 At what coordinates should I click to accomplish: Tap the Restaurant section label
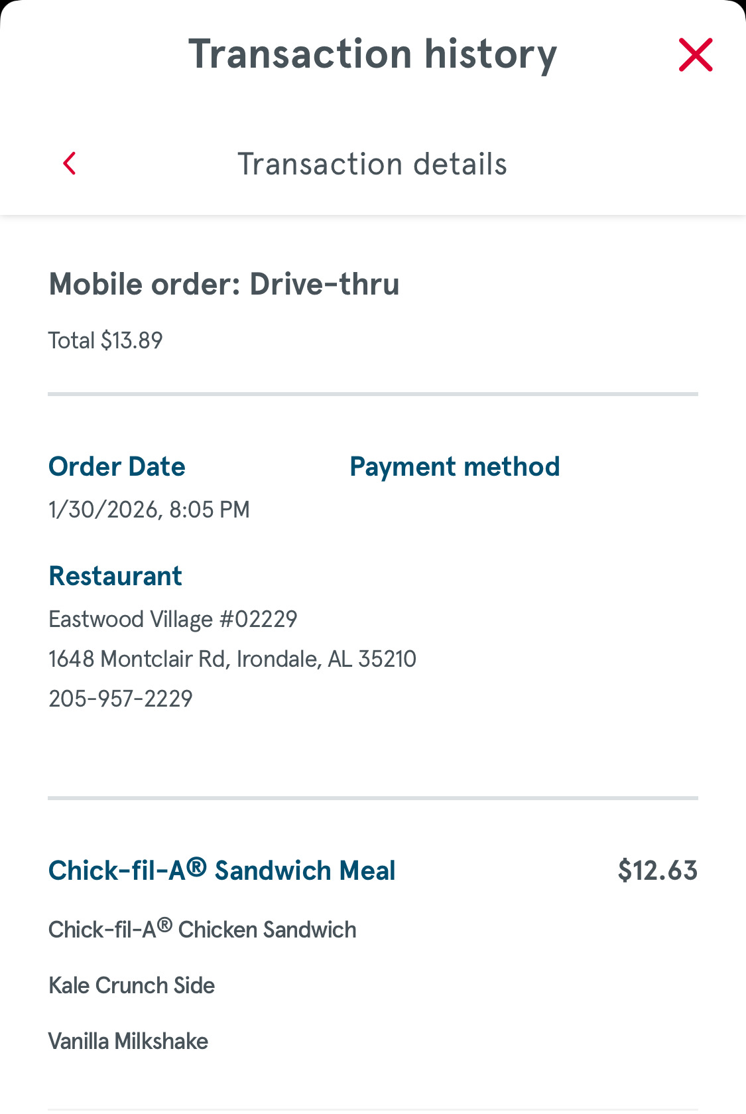115,576
